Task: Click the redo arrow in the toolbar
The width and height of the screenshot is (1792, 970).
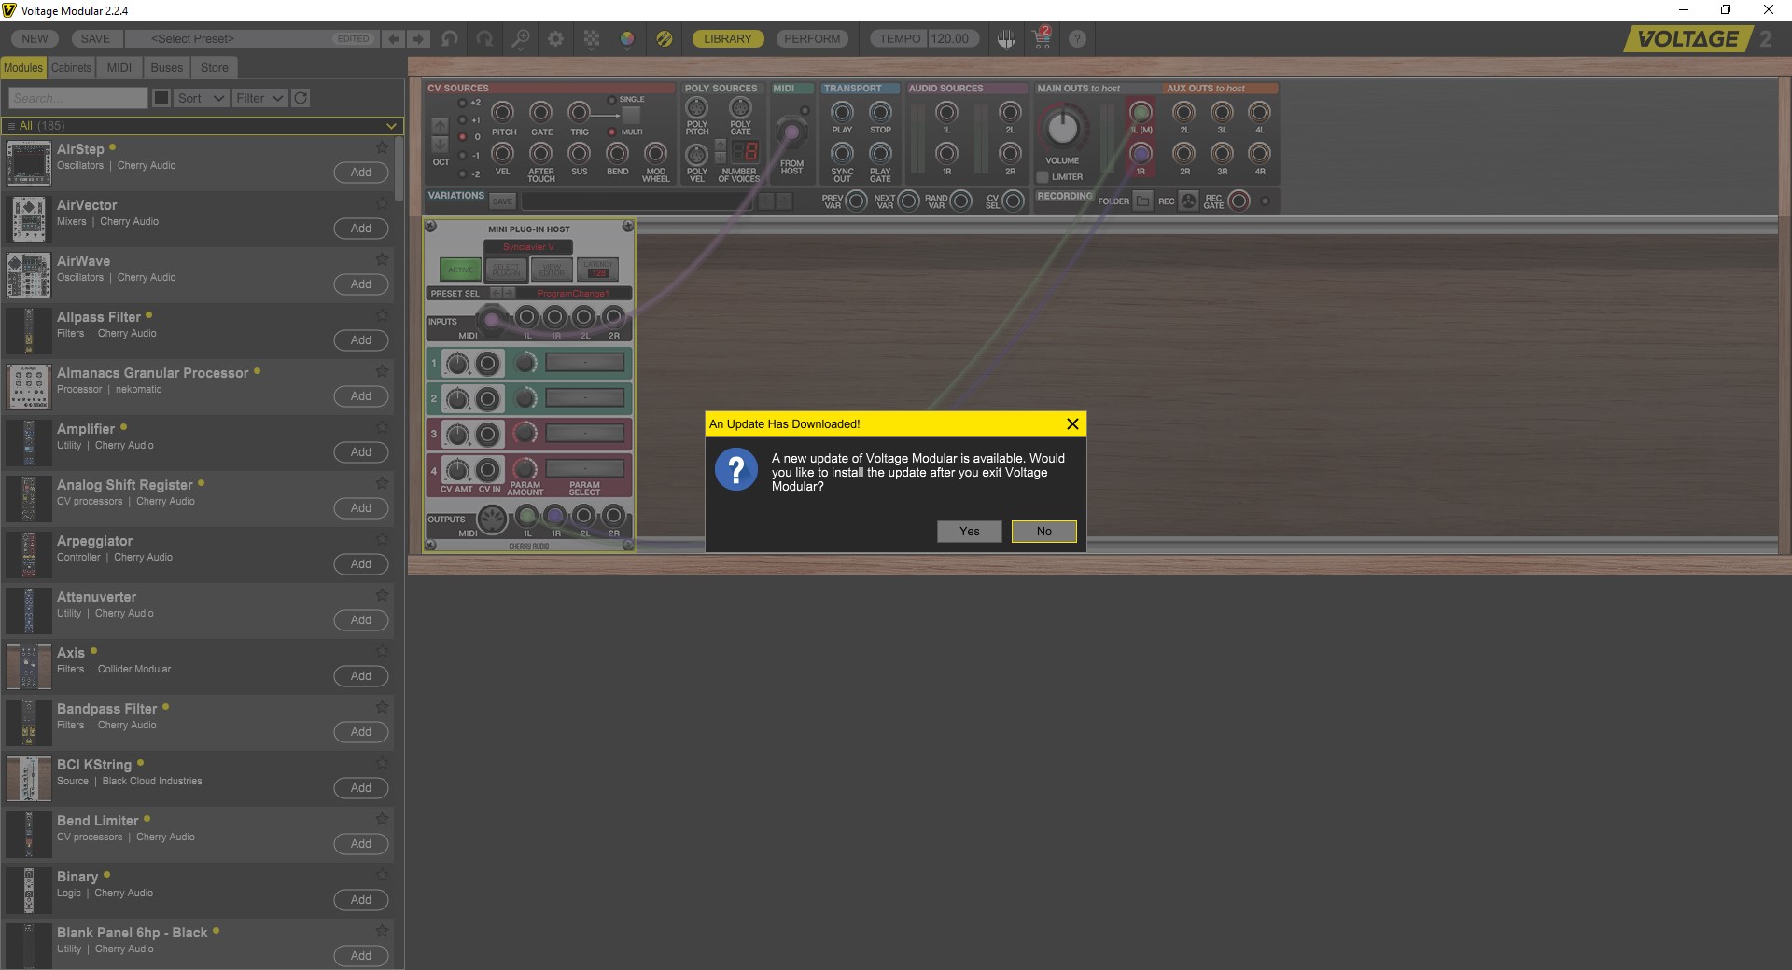Action: 484,39
